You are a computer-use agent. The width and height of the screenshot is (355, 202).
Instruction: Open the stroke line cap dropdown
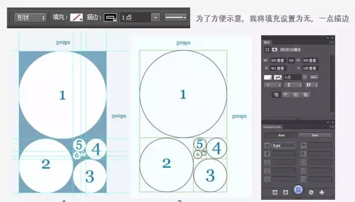tap(293, 85)
